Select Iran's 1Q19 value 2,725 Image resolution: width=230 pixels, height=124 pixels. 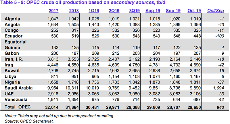(94, 59)
